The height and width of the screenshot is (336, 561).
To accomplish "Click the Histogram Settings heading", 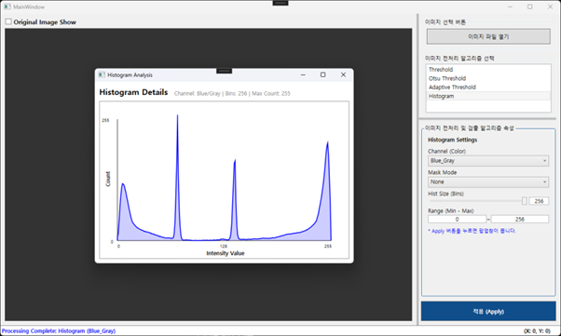I will (453, 140).
